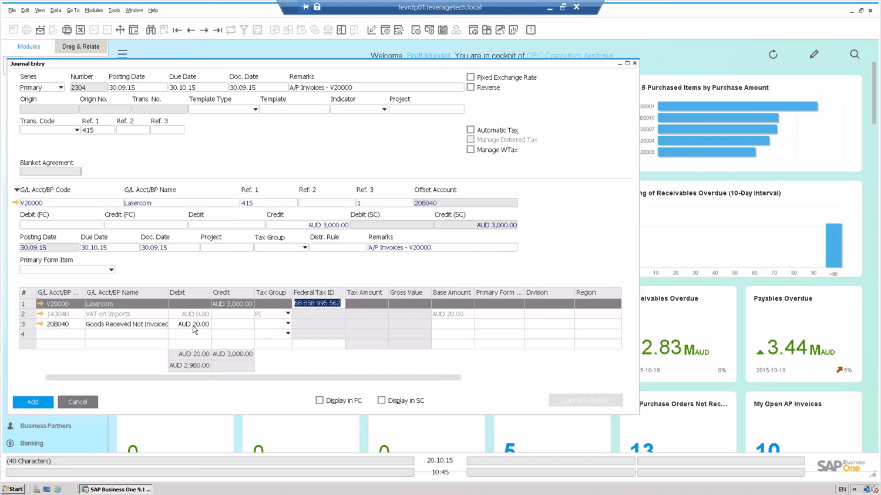This screenshot has width=881, height=495.
Task: Open Help via the question mark icon
Action: [530, 30]
